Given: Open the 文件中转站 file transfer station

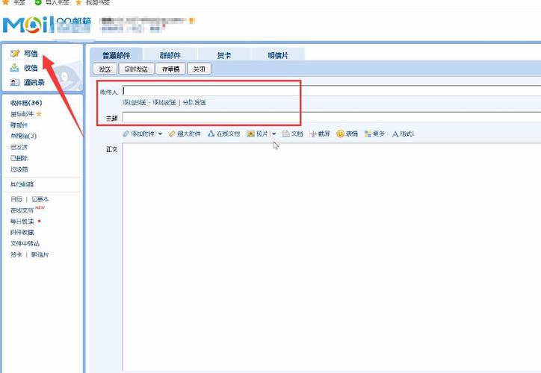Looking at the screenshot, I should pos(25,243).
